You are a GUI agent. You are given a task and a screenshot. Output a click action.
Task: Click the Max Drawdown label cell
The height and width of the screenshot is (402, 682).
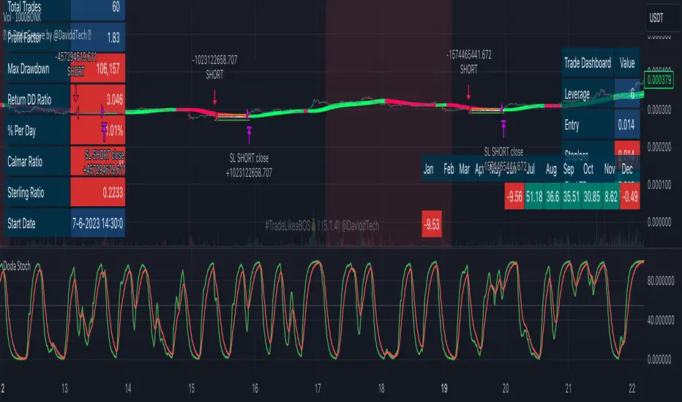[37, 68]
